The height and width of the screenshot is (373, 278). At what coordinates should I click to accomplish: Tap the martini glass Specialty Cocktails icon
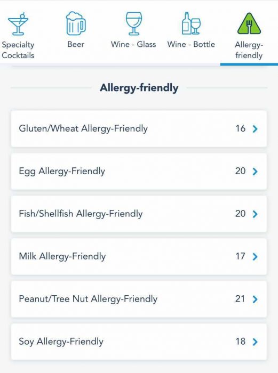(18, 24)
